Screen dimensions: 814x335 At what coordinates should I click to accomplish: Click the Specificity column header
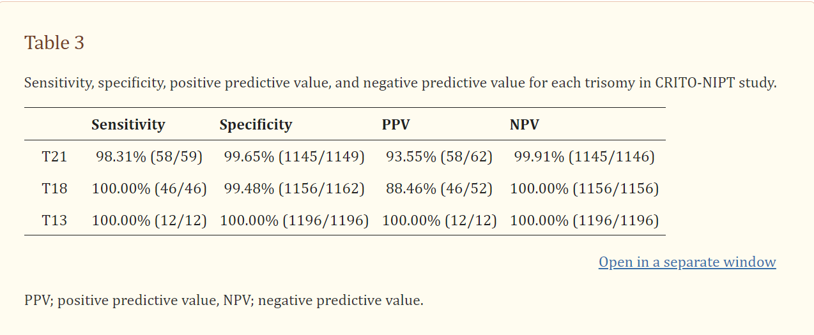pos(256,125)
